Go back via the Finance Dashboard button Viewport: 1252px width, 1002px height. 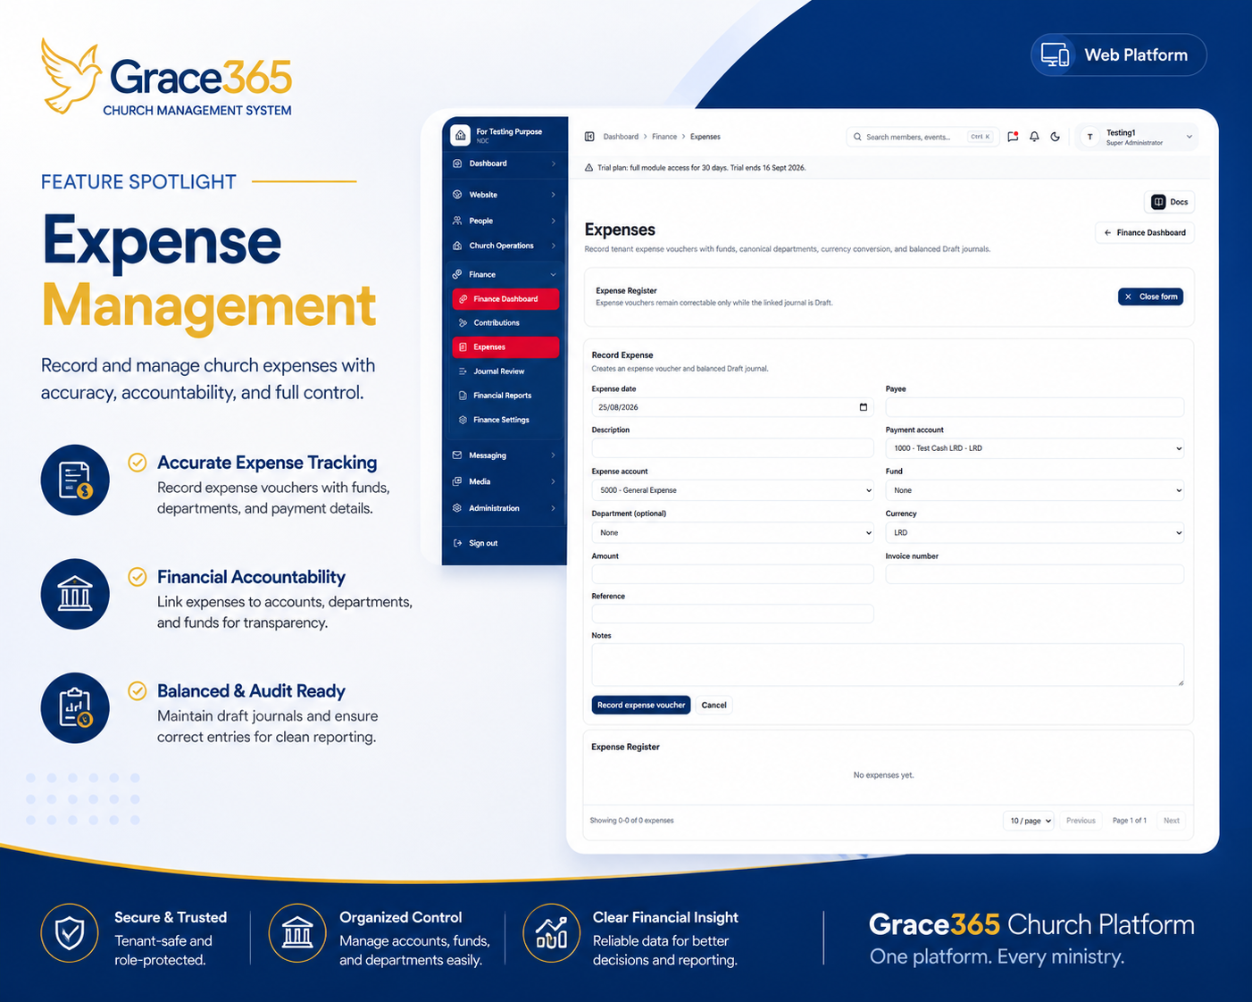pos(1145,233)
